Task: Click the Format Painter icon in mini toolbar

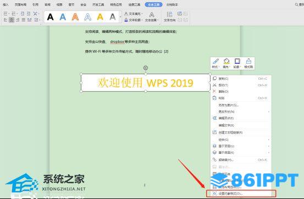Action: [x=248, y=63]
